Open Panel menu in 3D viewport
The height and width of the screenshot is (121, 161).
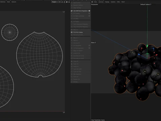(123, 2)
